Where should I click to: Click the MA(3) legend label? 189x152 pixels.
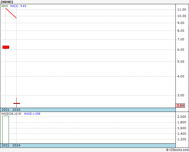(x=14, y=6)
